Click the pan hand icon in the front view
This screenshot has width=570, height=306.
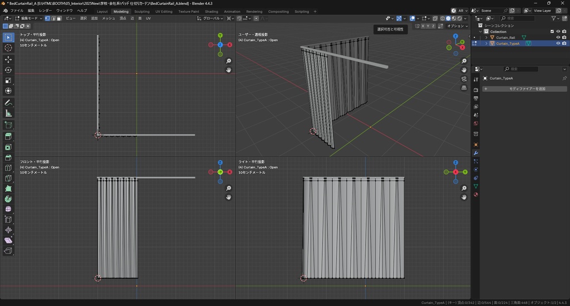pos(229,197)
